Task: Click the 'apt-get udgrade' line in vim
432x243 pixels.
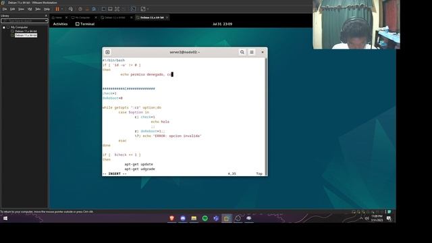Action: [140, 169]
